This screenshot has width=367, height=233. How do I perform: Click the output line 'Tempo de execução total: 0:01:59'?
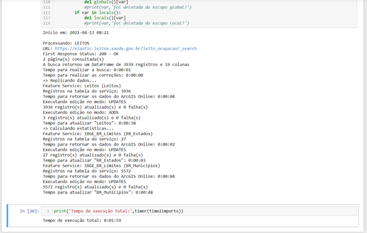point(82,220)
